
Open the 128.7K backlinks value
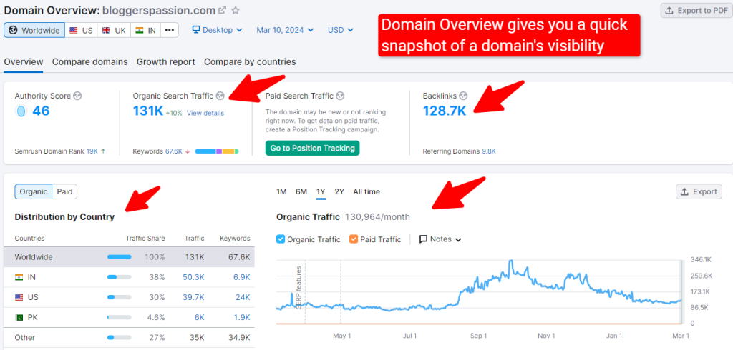[x=445, y=111]
